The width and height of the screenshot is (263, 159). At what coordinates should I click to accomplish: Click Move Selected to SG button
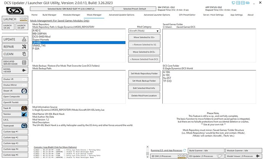point(144,37)
